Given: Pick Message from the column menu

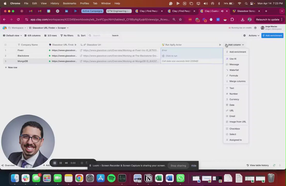Looking at the screenshot, I should coord(236,64).
